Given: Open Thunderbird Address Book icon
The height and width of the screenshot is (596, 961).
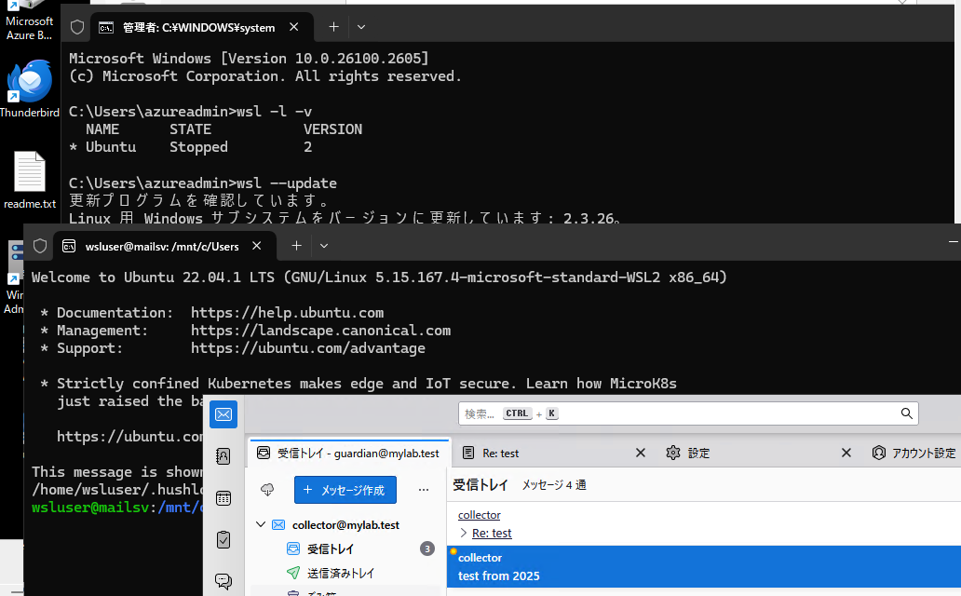Looking at the screenshot, I should click(x=223, y=456).
